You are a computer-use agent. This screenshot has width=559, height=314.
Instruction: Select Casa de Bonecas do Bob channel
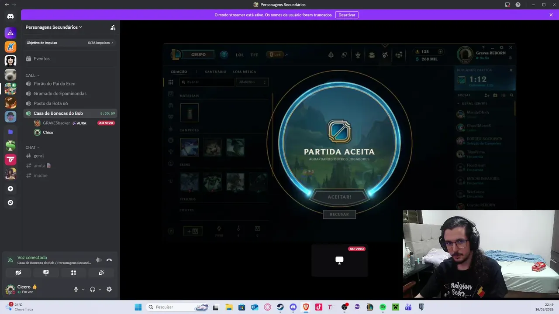point(70,113)
